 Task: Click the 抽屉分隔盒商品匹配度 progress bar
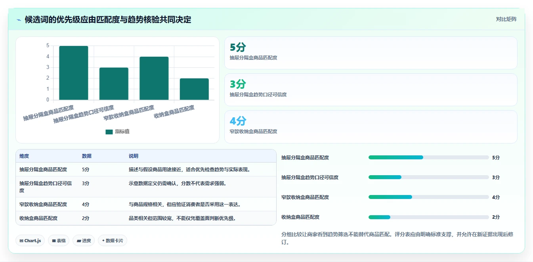[429, 157]
